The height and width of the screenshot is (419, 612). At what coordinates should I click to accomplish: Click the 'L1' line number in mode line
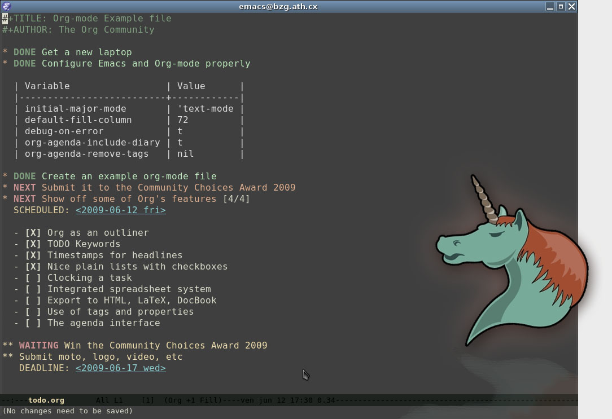click(118, 400)
